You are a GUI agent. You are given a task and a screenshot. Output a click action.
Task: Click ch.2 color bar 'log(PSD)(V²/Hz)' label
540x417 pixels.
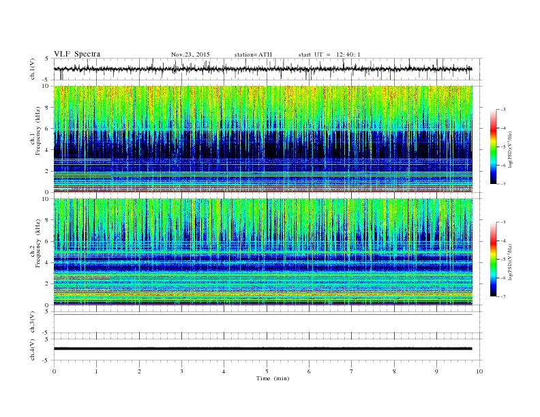coord(511,262)
